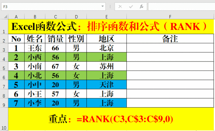Click the empty 备注 cell for 小中

click(x=170, y=85)
